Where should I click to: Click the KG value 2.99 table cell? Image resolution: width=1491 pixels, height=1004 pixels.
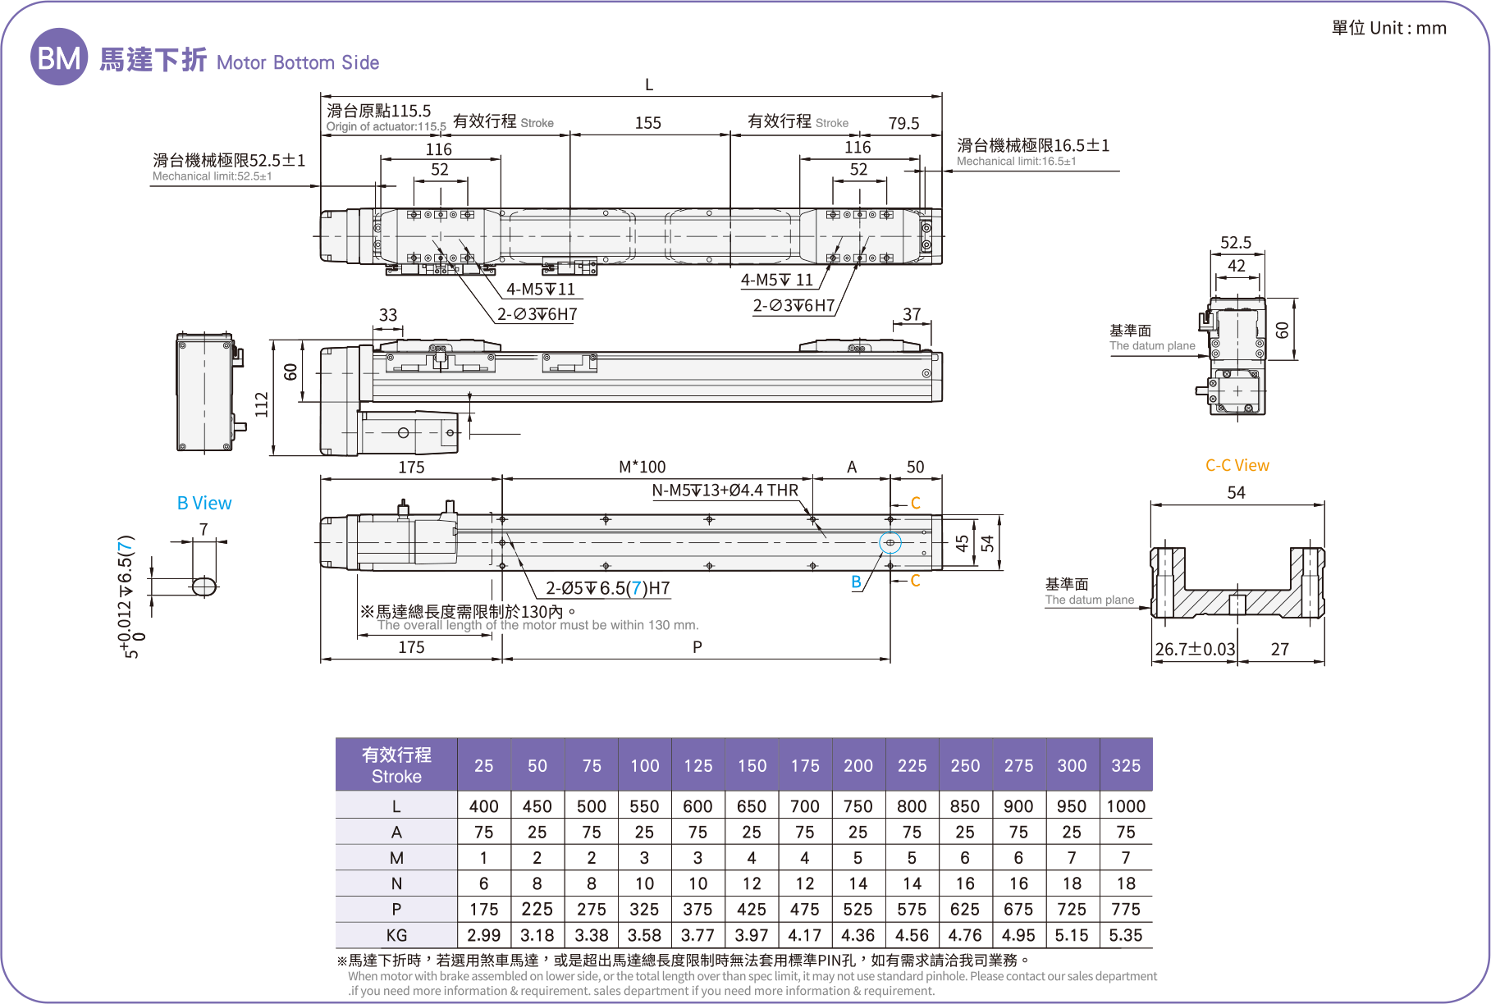483,935
